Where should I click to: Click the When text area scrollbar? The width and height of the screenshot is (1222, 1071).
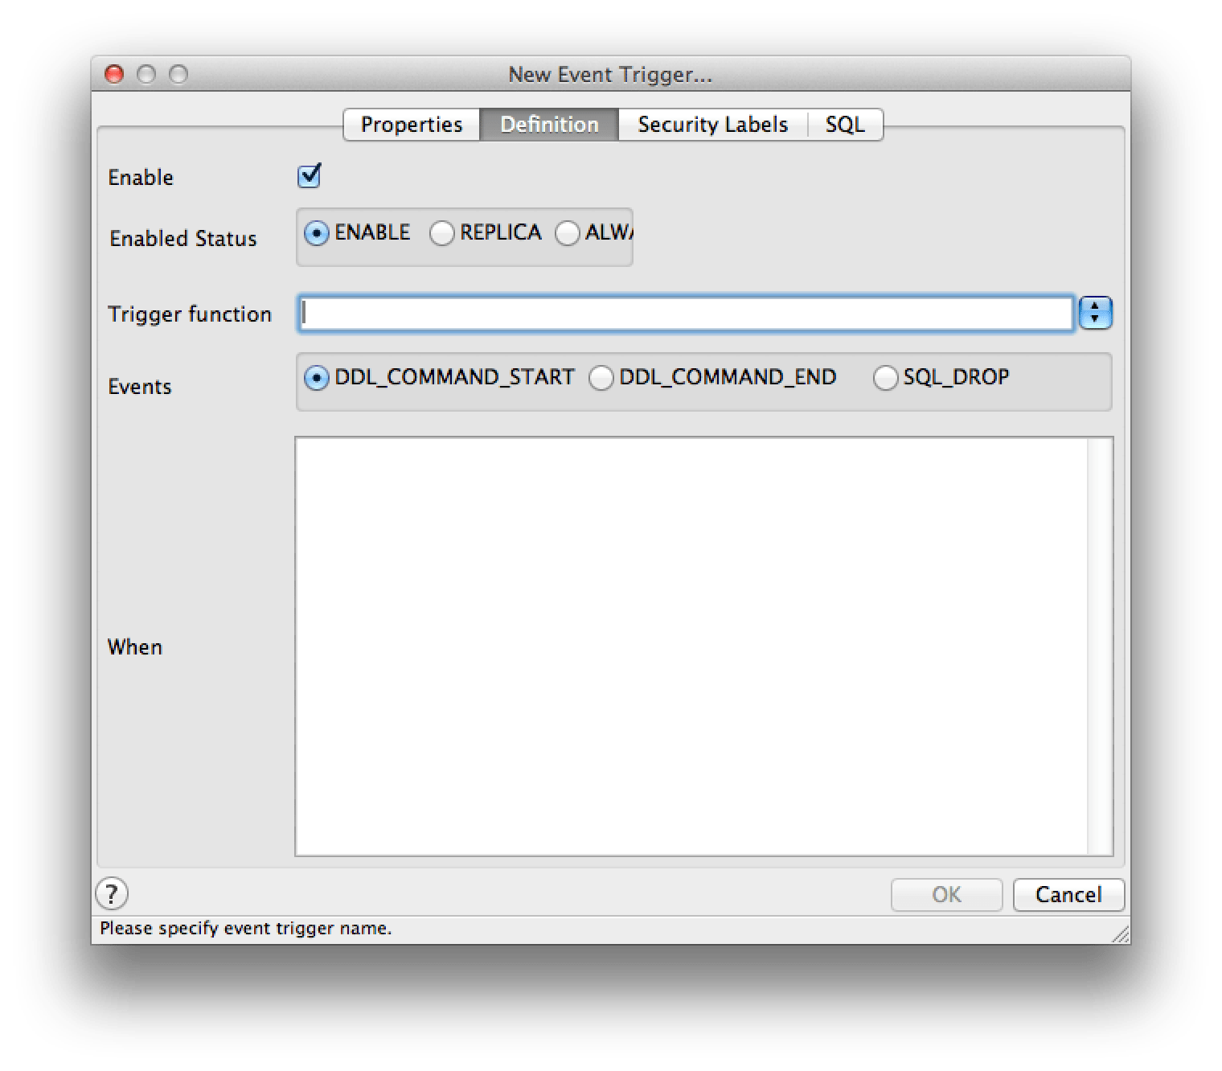pyautogui.click(x=1100, y=646)
